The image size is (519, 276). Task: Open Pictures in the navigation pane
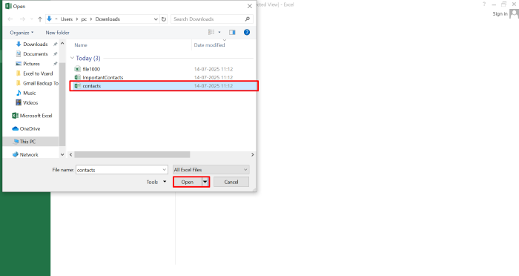(x=31, y=64)
